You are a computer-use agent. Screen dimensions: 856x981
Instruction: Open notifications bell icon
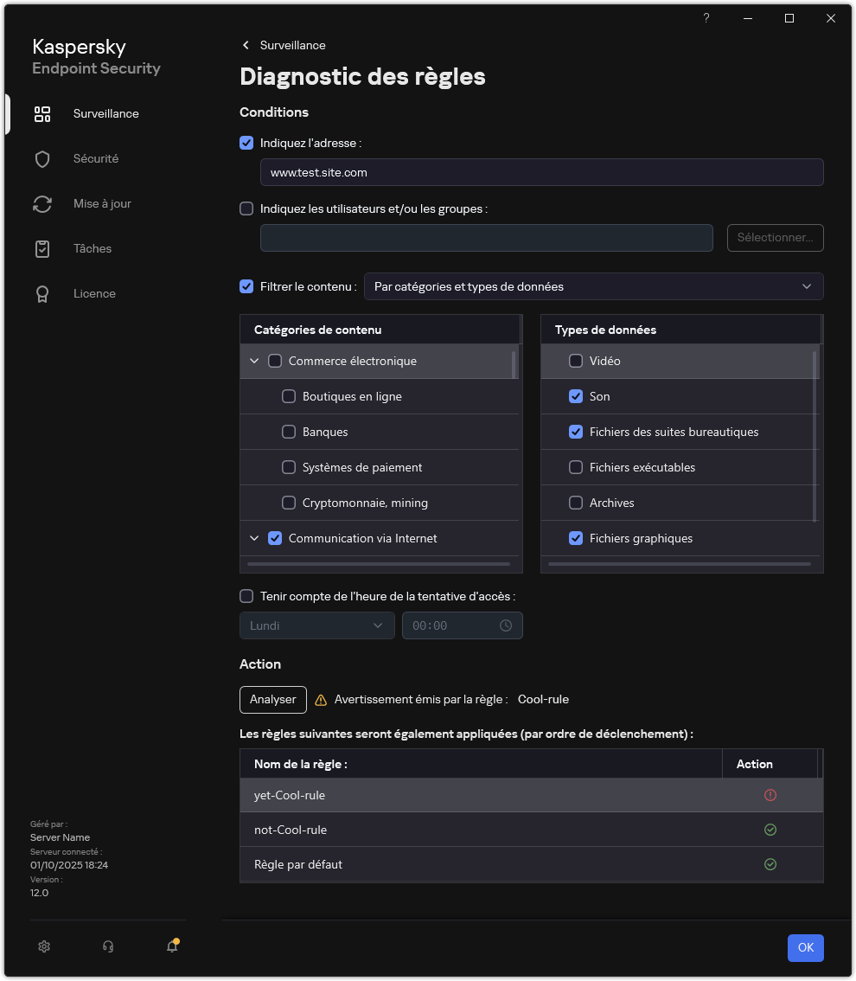tap(172, 946)
